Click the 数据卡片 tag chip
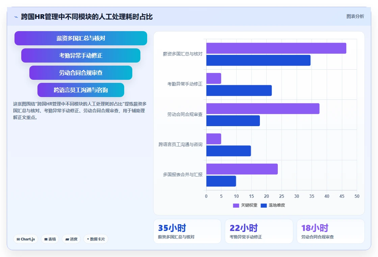The height and width of the screenshot is (257, 378). [96, 239]
